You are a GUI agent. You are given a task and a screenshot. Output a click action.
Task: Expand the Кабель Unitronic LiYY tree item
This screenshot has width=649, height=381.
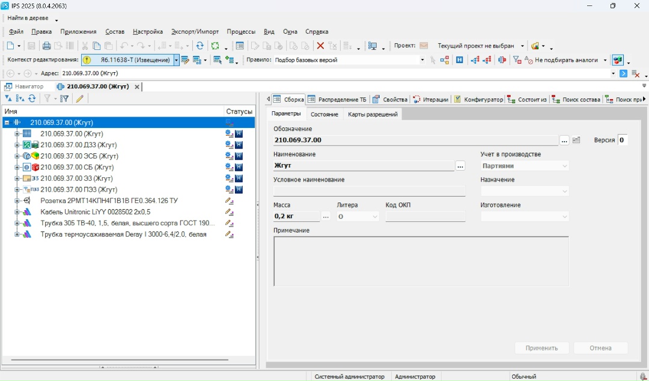point(17,212)
